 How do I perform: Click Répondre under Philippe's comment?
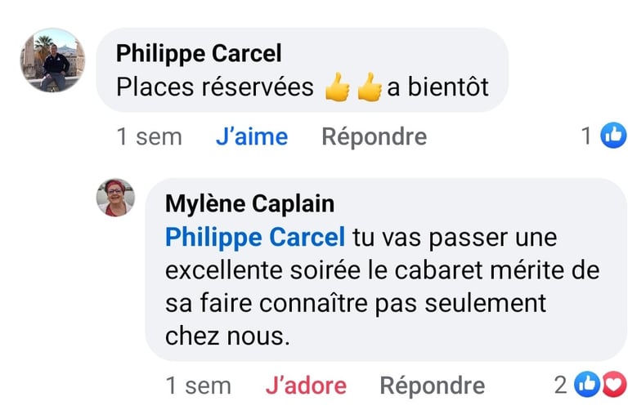point(374,136)
